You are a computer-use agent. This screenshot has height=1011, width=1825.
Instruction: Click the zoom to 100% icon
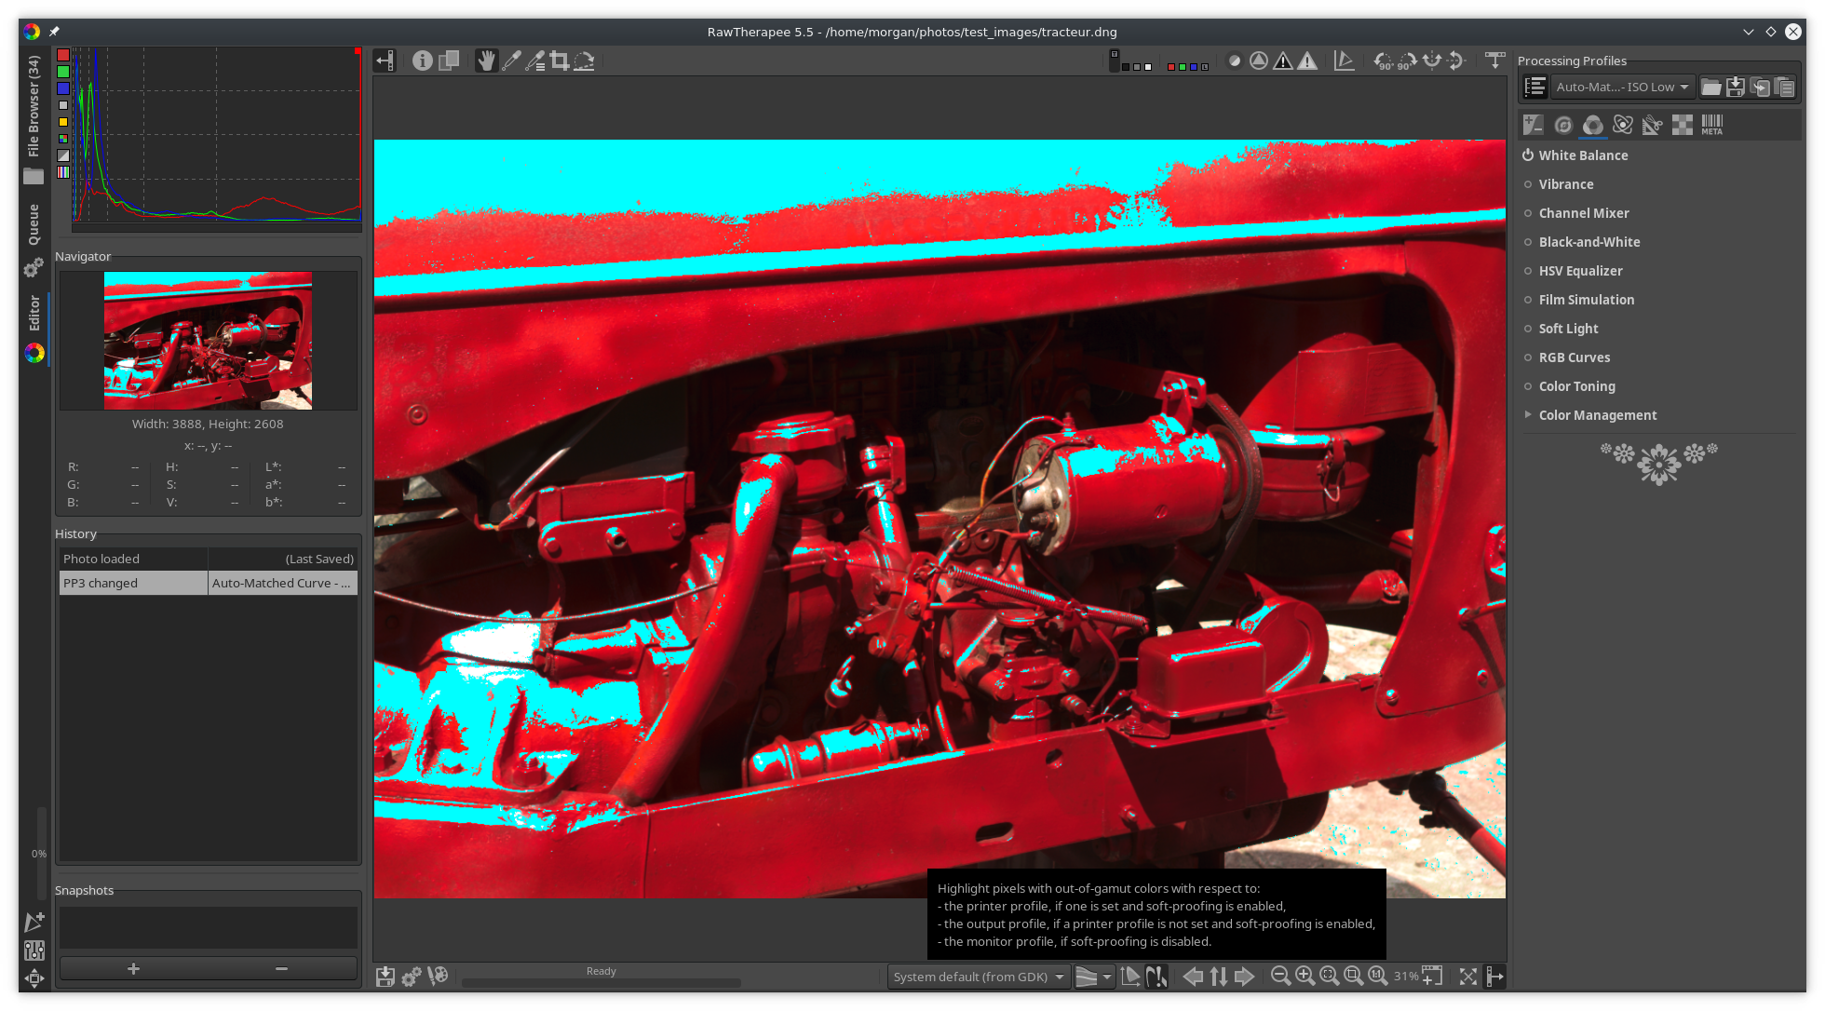point(1377,976)
